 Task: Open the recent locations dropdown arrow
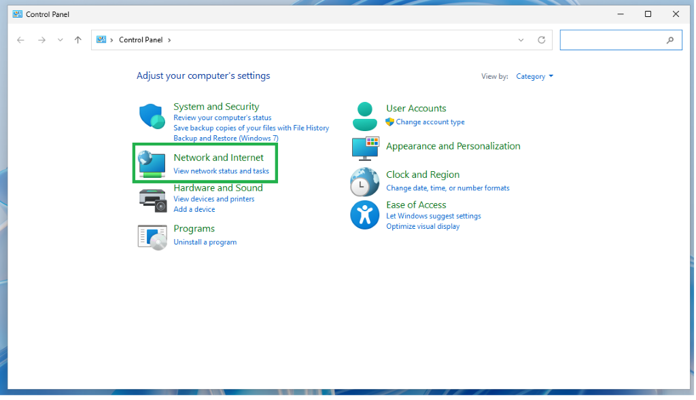[x=60, y=40]
